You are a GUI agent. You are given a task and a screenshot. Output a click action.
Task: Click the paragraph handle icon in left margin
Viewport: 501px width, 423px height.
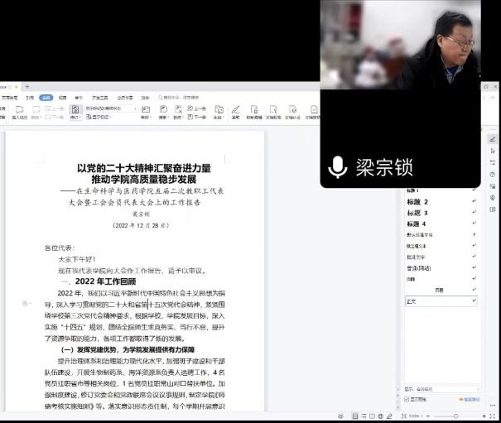click(25, 303)
